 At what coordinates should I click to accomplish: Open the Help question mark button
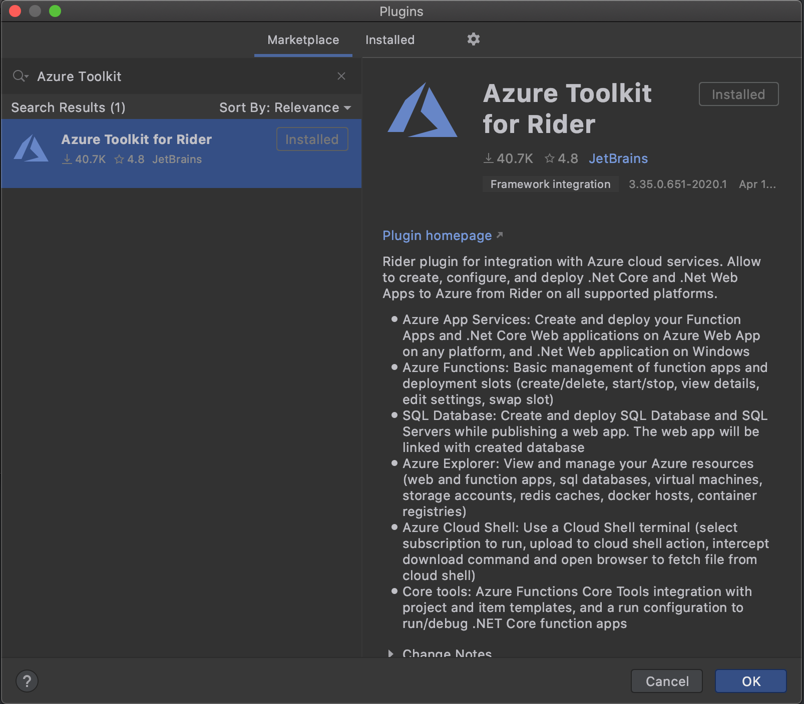(x=27, y=681)
